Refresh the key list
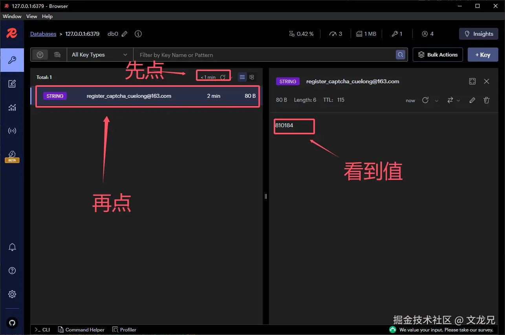Image resolution: width=505 pixels, height=335 pixels. (x=223, y=77)
